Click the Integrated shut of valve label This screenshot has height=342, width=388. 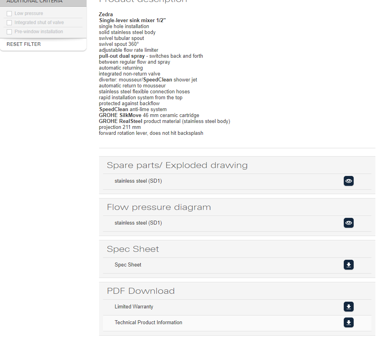[x=39, y=23]
